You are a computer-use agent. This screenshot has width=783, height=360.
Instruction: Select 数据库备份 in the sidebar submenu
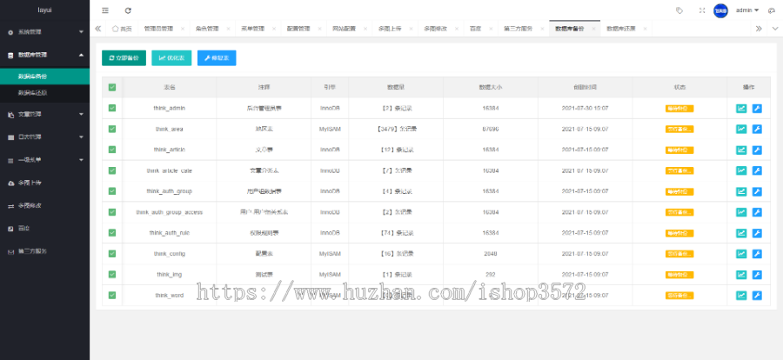pos(45,77)
